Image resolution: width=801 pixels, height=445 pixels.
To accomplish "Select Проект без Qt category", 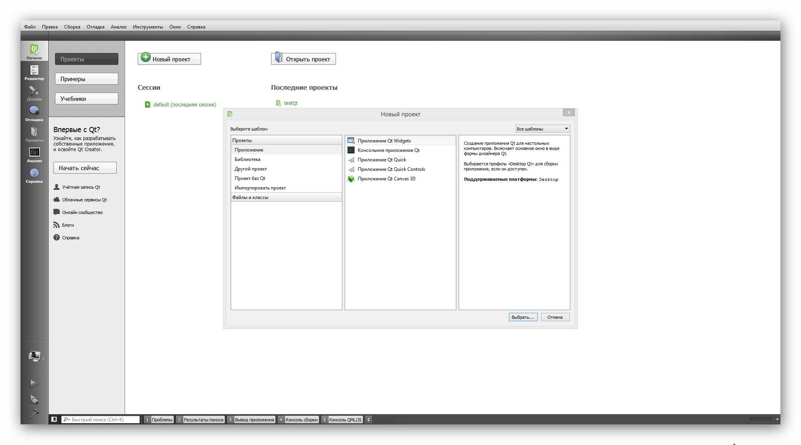I will [287, 178].
